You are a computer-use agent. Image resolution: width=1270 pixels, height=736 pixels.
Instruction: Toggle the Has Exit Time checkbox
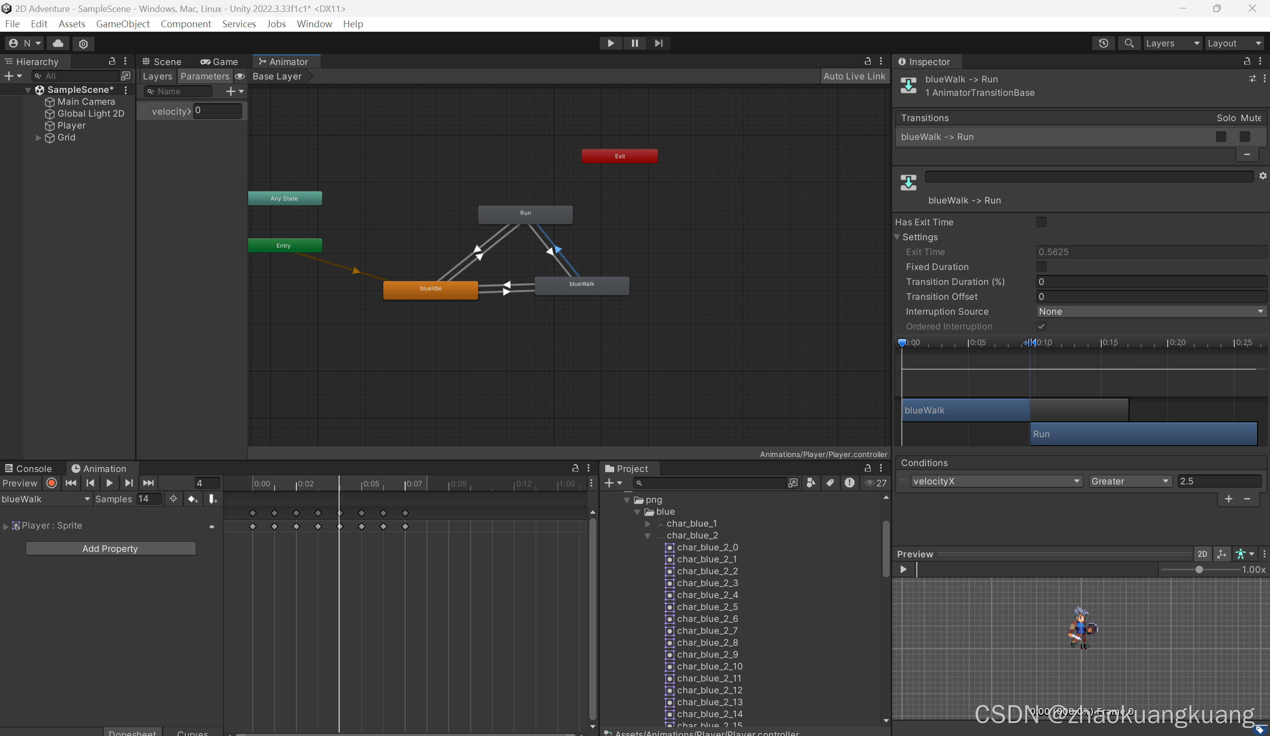1041,222
